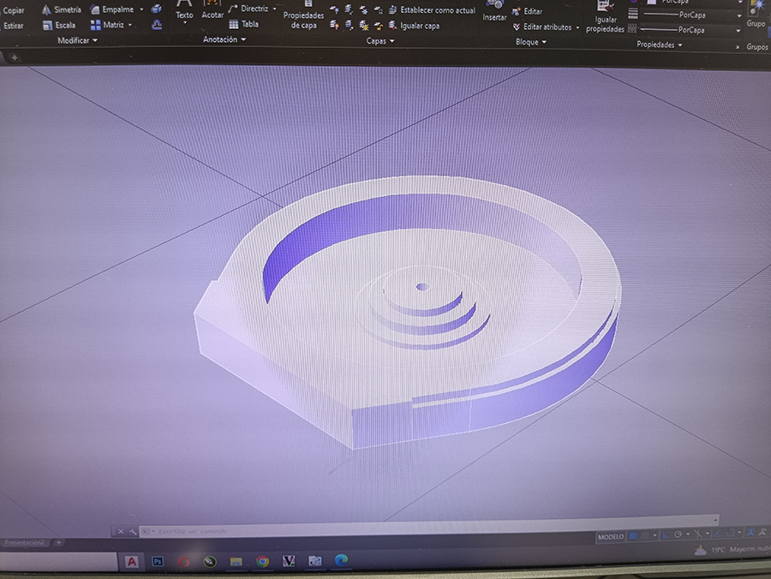Click Editar atributos
The height and width of the screenshot is (579, 771).
tap(547, 27)
